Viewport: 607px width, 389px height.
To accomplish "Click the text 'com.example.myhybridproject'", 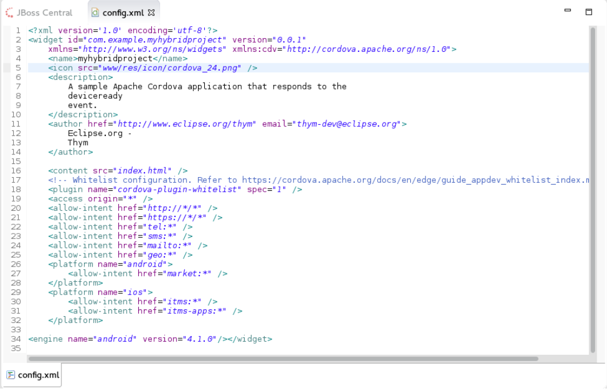I will coord(155,40).
